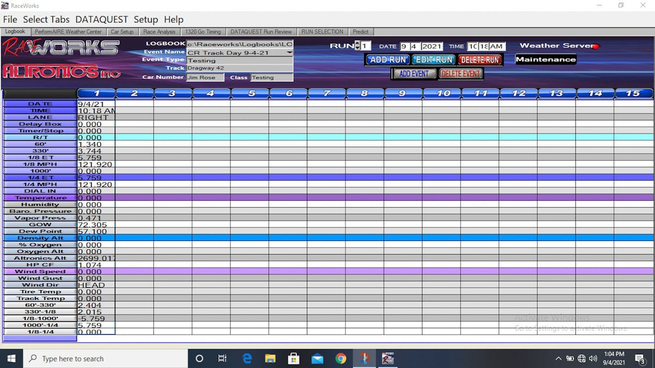
Task: Switch to the PerformAIRE Weather Center tab
Action: (x=68, y=32)
